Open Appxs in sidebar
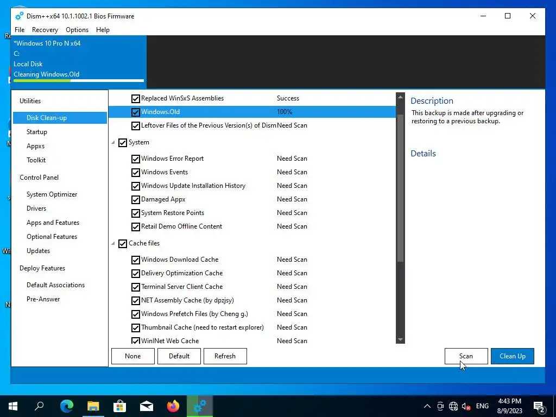The image size is (556, 417). (x=35, y=146)
